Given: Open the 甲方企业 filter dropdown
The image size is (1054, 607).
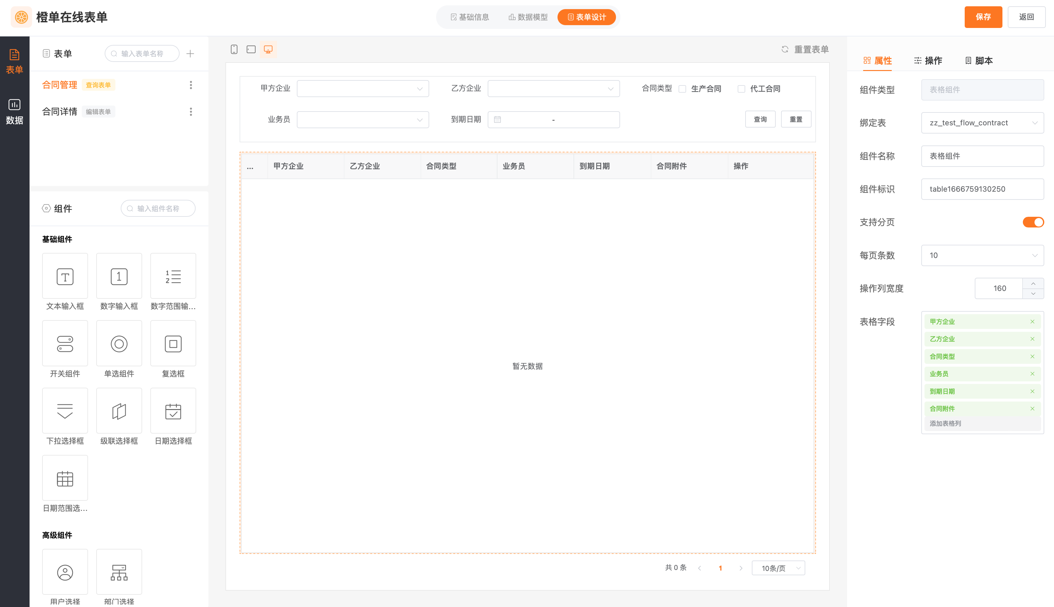Looking at the screenshot, I should pyautogui.click(x=363, y=88).
